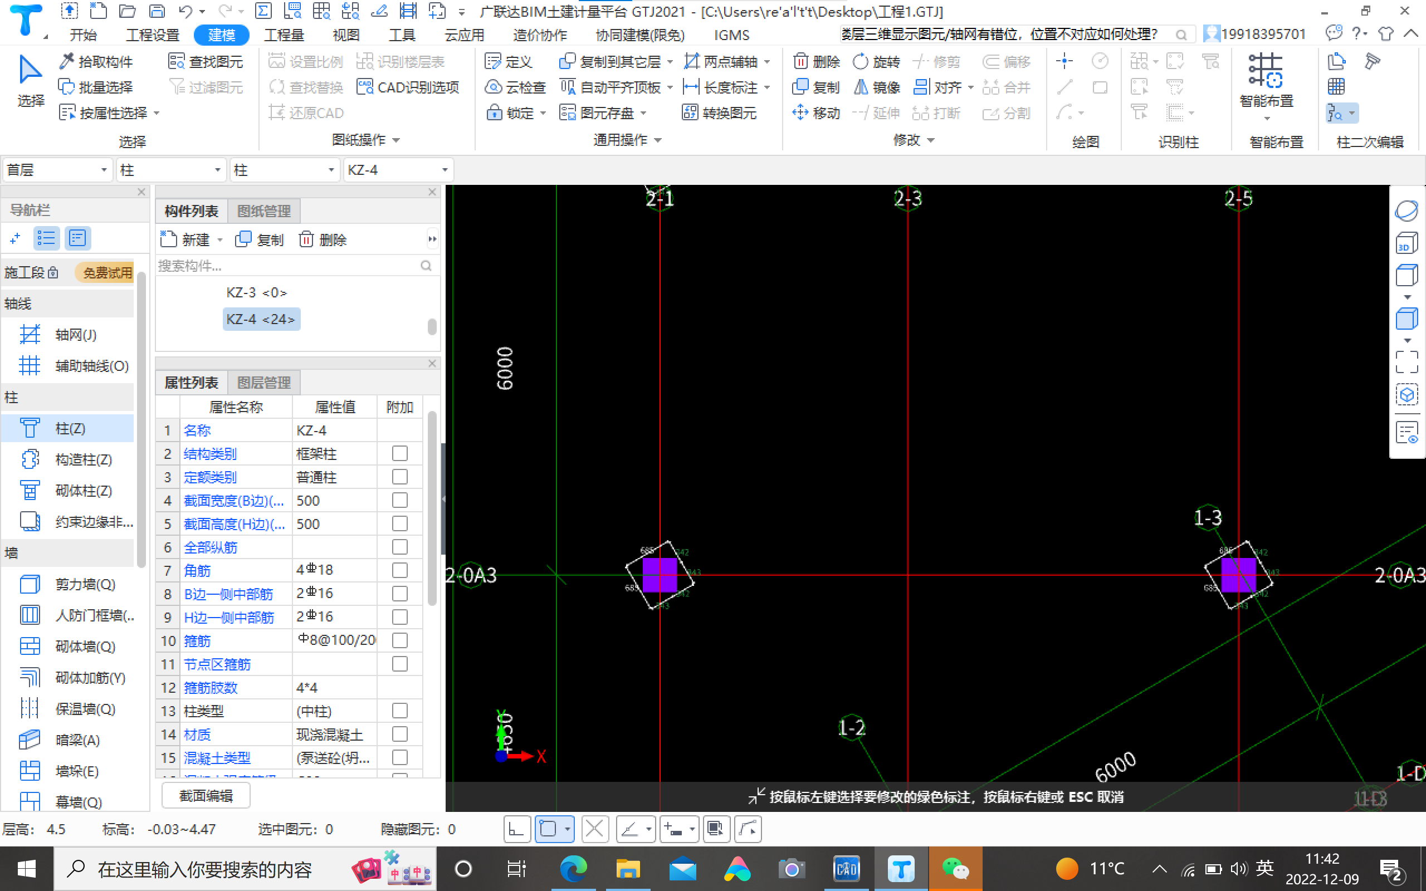Click the Windows Start button

tap(27, 869)
